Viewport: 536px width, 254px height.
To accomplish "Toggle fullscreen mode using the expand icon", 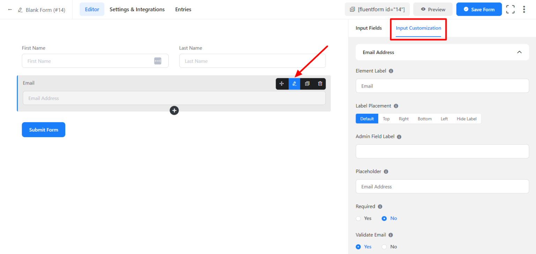I will pyautogui.click(x=510, y=9).
